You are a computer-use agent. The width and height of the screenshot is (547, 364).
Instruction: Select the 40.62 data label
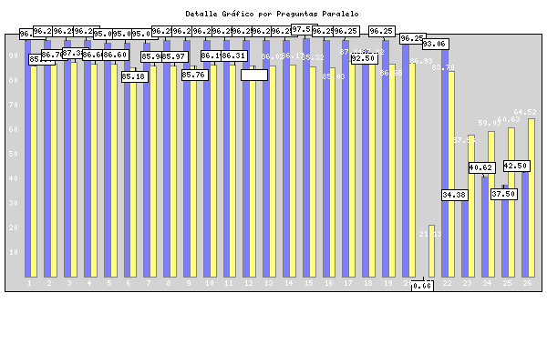482,167
